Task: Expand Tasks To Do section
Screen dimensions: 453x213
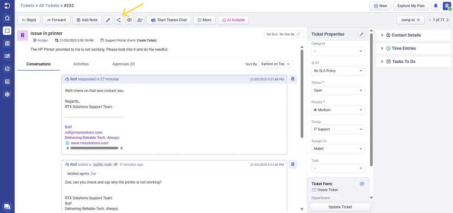Action: (414, 62)
